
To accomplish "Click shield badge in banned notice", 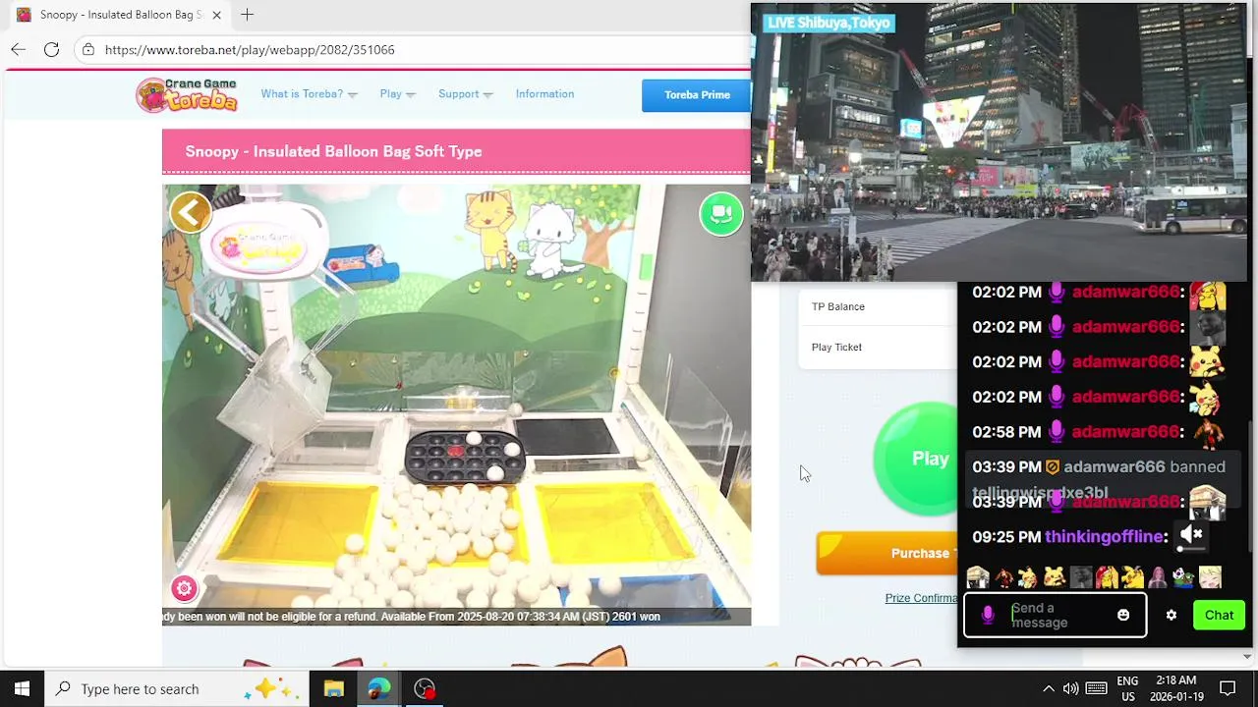I will coord(1052,467).
